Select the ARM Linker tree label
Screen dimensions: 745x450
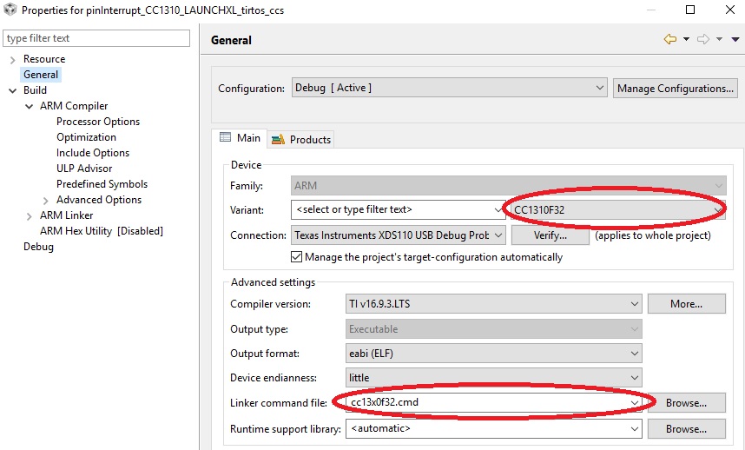67,215
